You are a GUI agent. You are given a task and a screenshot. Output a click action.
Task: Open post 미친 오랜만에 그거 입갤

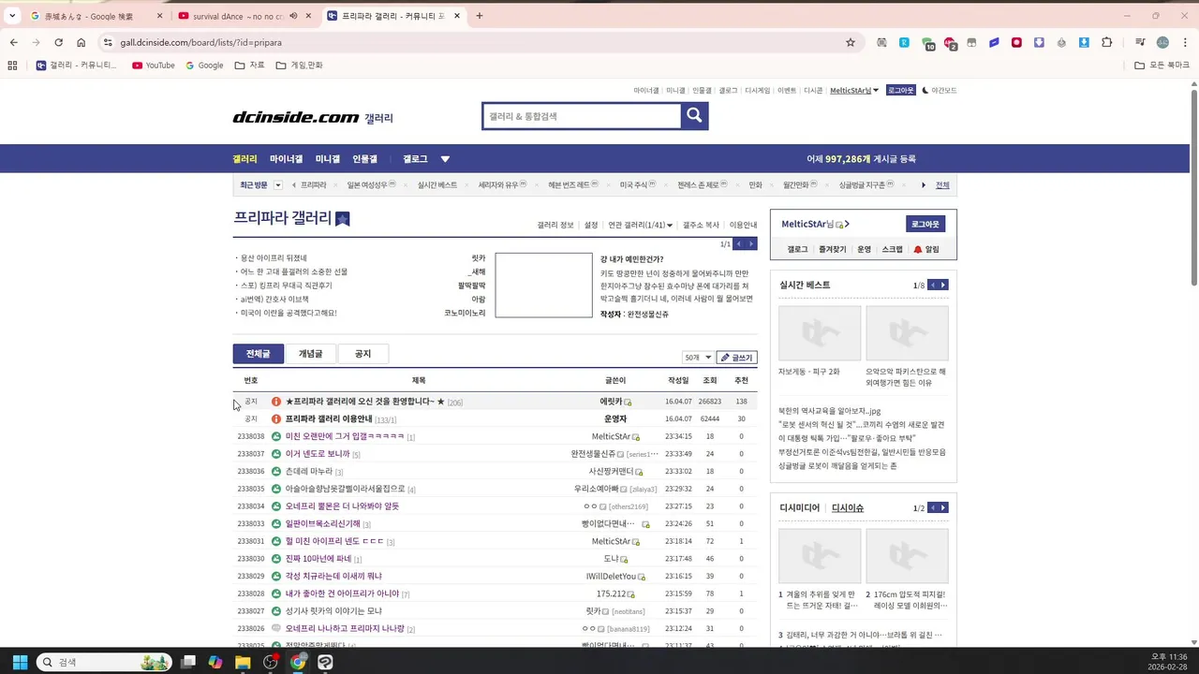pyautogui.click(x=345, y=437)
